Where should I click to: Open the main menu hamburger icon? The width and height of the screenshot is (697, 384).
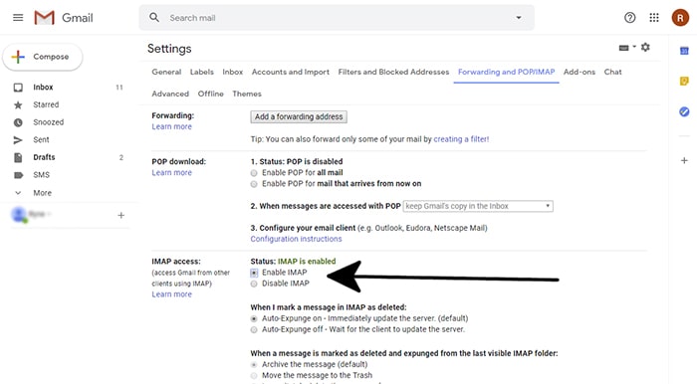pyautogui.click(x=18, y=18)
